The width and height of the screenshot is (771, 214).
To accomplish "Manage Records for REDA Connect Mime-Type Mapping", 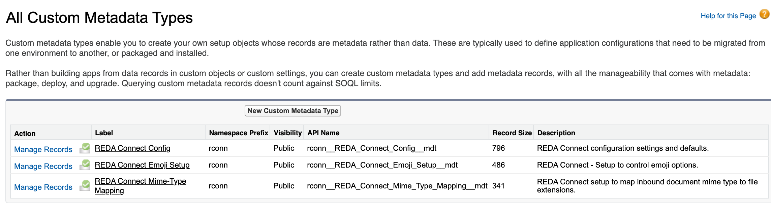I will tap(43, 187).
